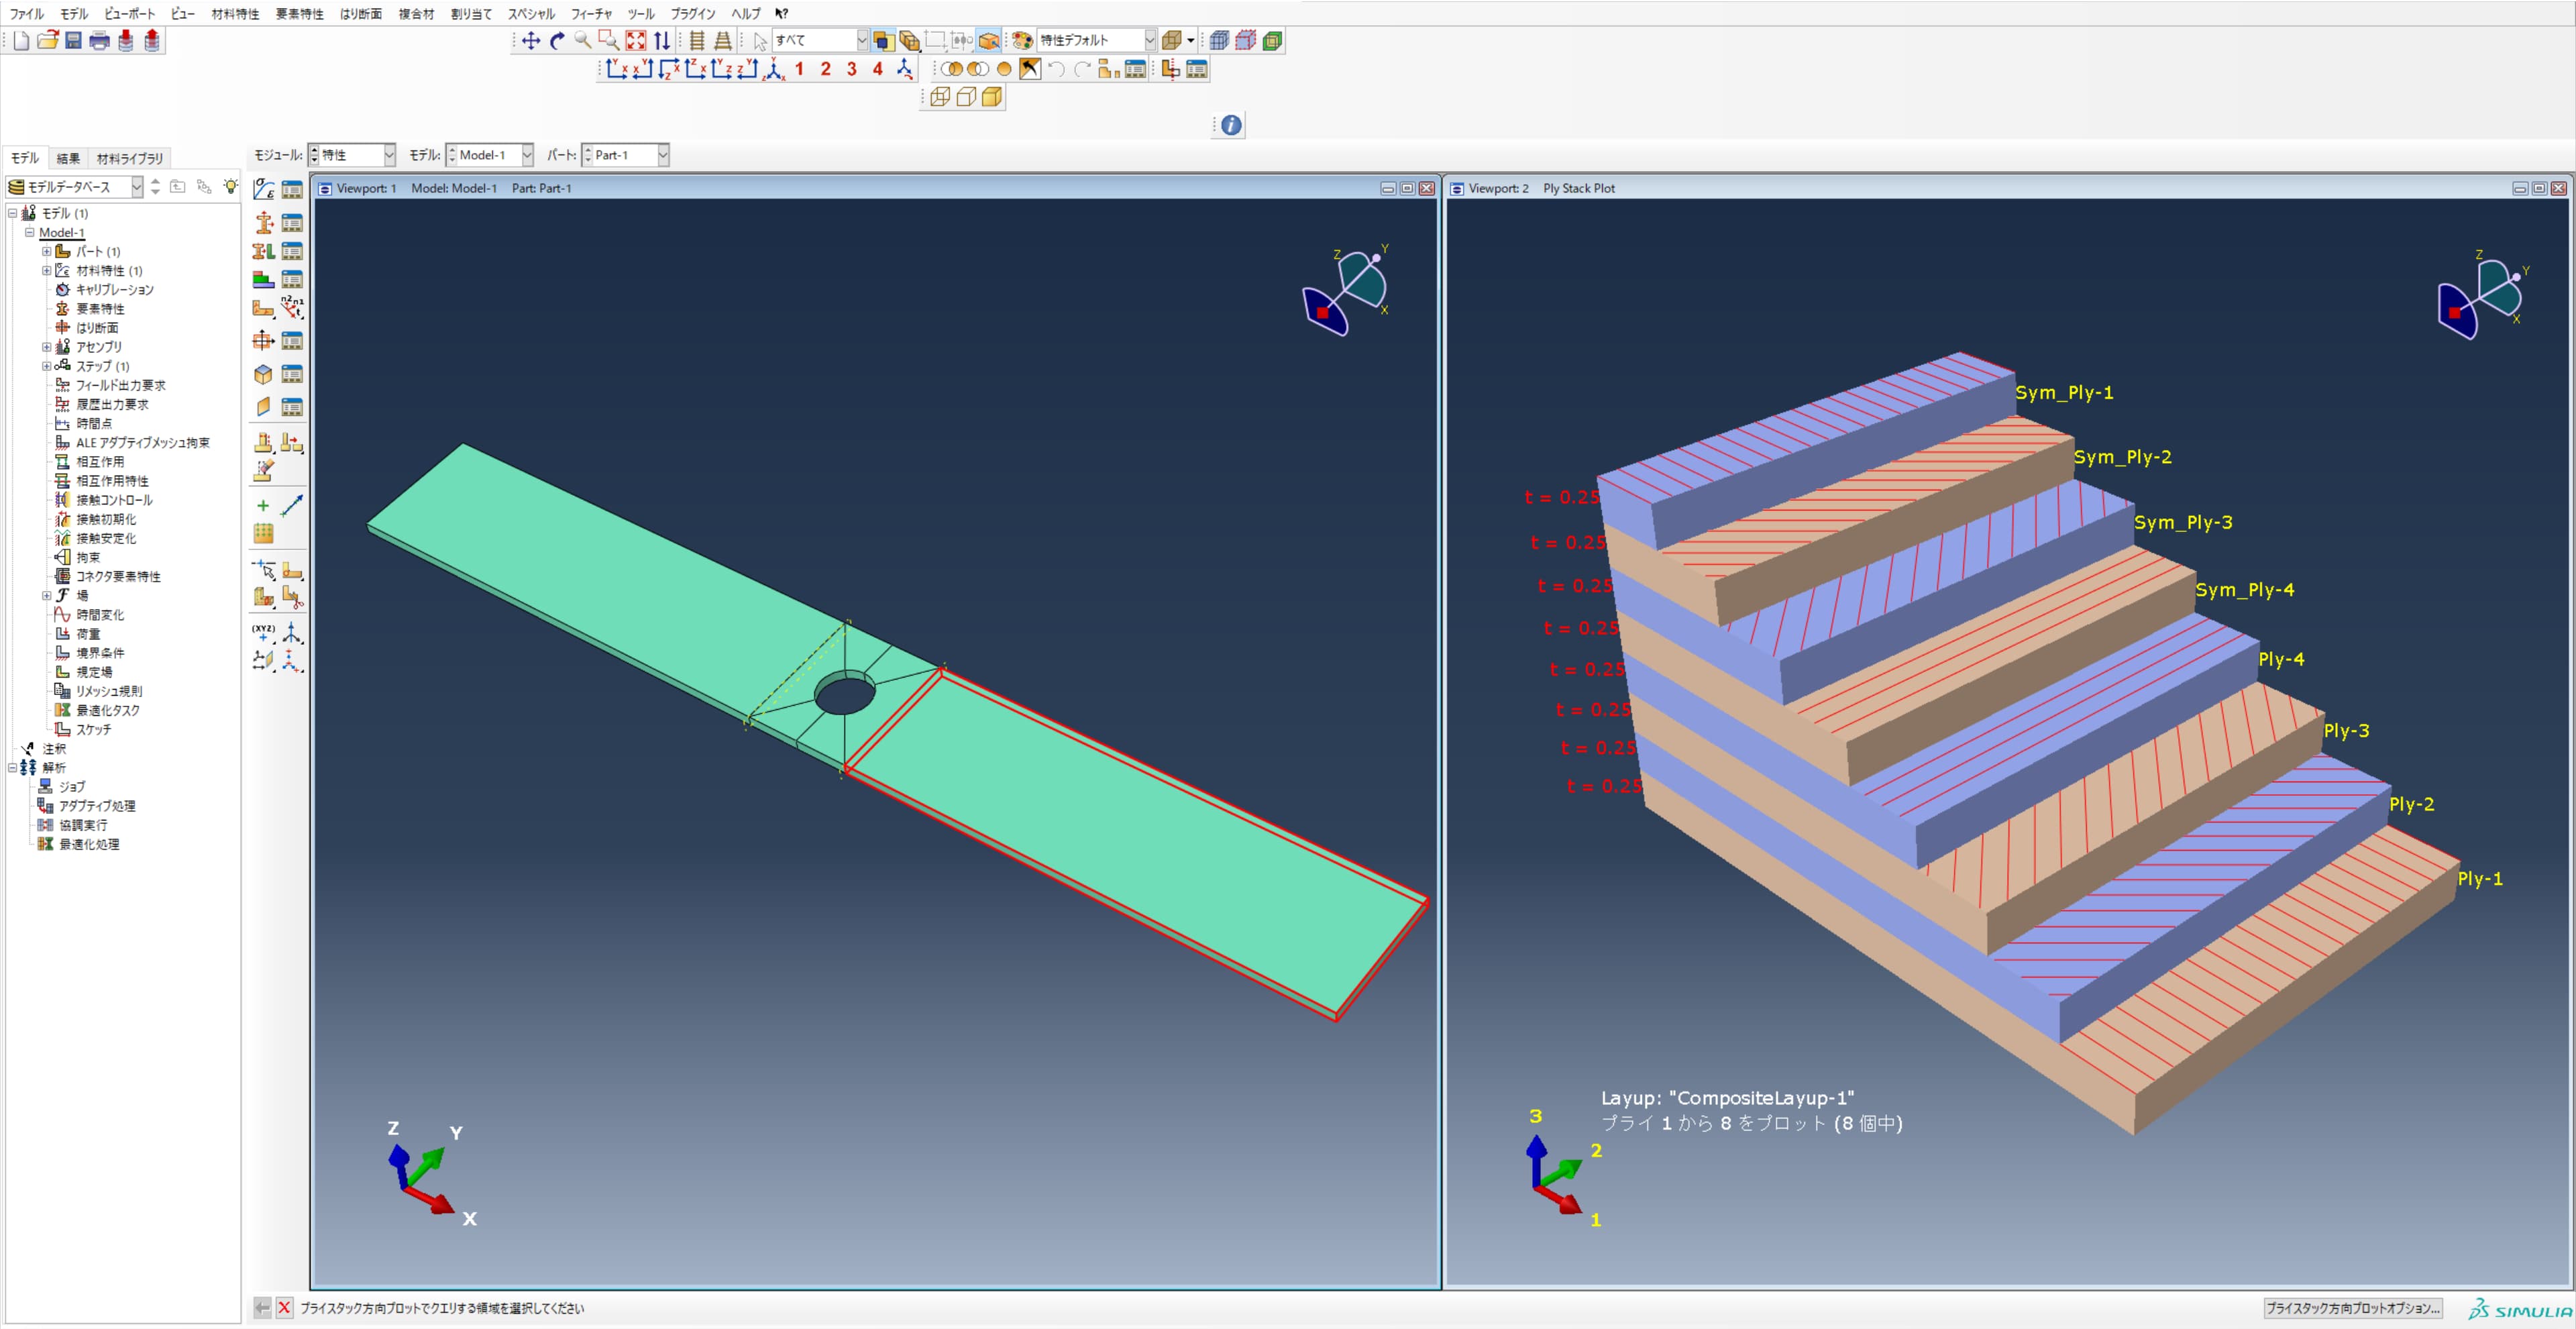Image resolution: width=2576 pixels, height=1329 pixels.
Task: Activate the Rotate View tool
Action: click(558, 41)
